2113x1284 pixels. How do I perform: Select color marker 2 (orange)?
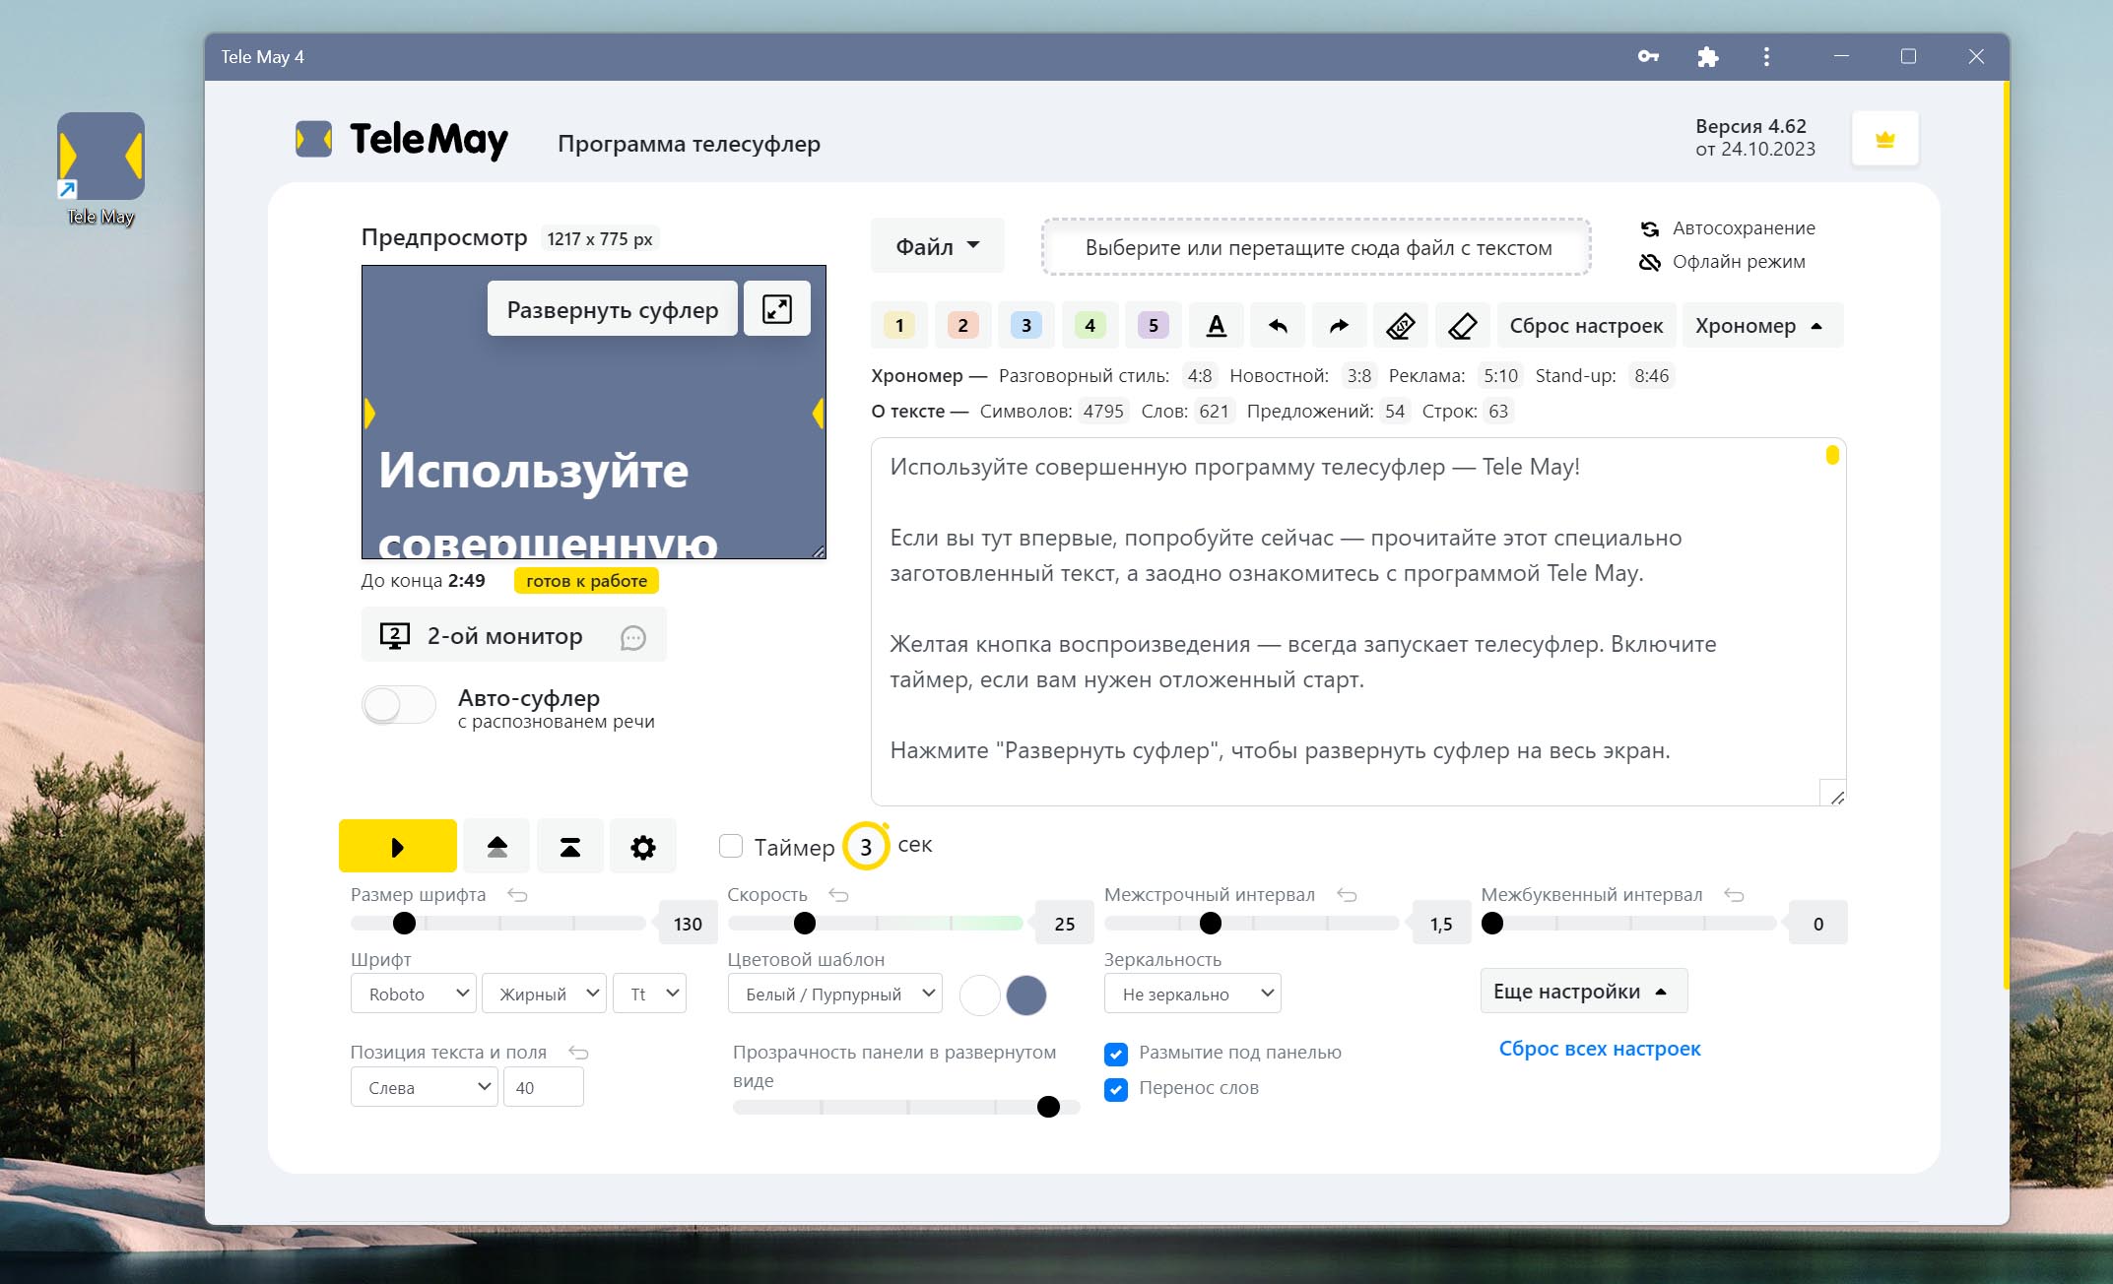[x=962, y=325]
